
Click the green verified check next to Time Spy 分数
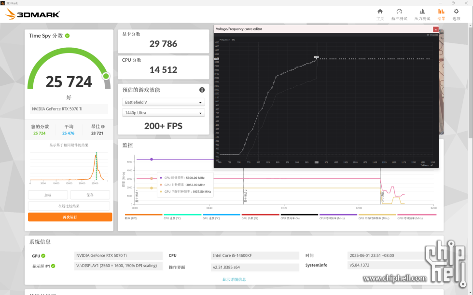67,36
